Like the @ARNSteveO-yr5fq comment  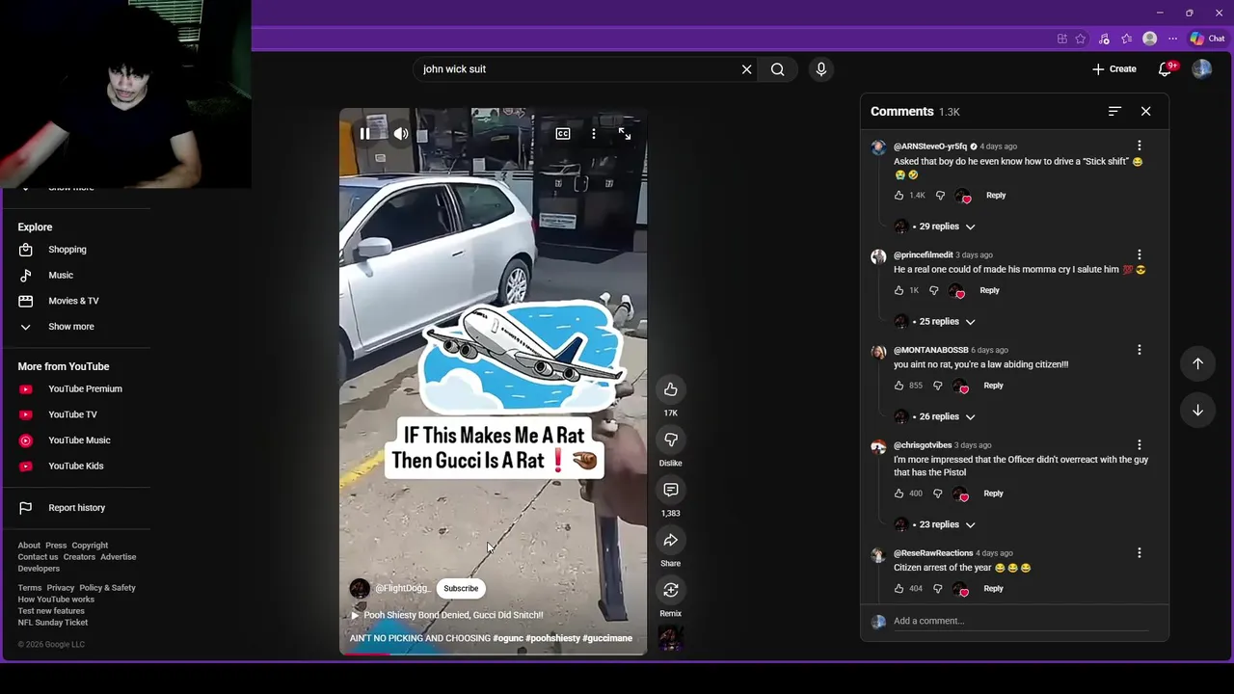coord(899,196)
